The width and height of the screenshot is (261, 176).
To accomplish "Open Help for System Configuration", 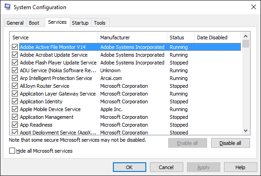I will 240,167.
